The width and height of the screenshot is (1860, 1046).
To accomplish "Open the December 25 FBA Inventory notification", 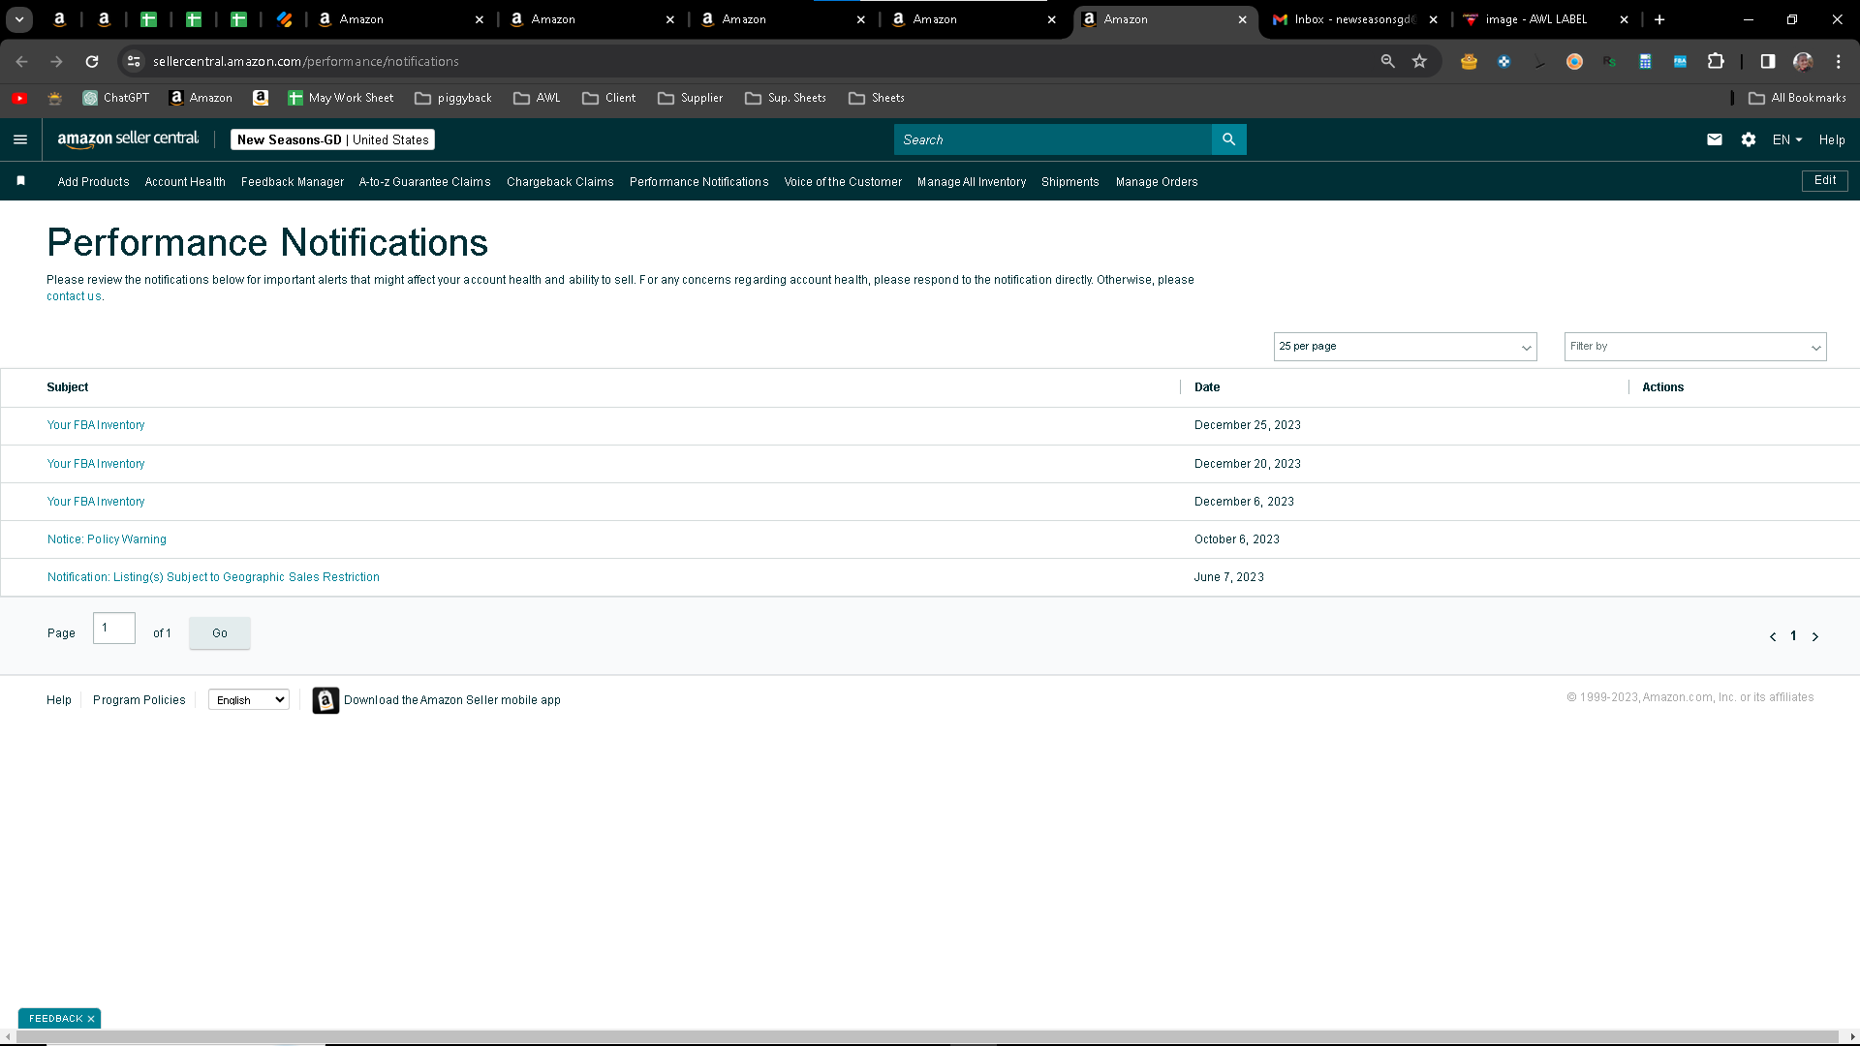I will (x=96, y=425).
